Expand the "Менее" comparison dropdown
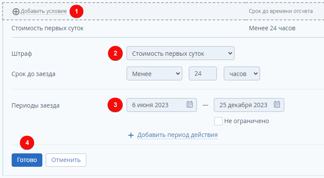 pyautogui.click(x=155, y=74)
